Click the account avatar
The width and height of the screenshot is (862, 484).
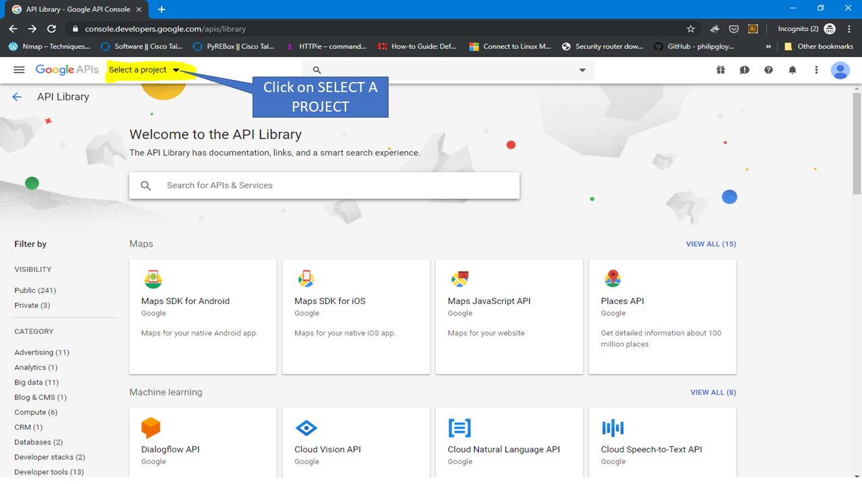pyautogui.click(x=840, y=70)
